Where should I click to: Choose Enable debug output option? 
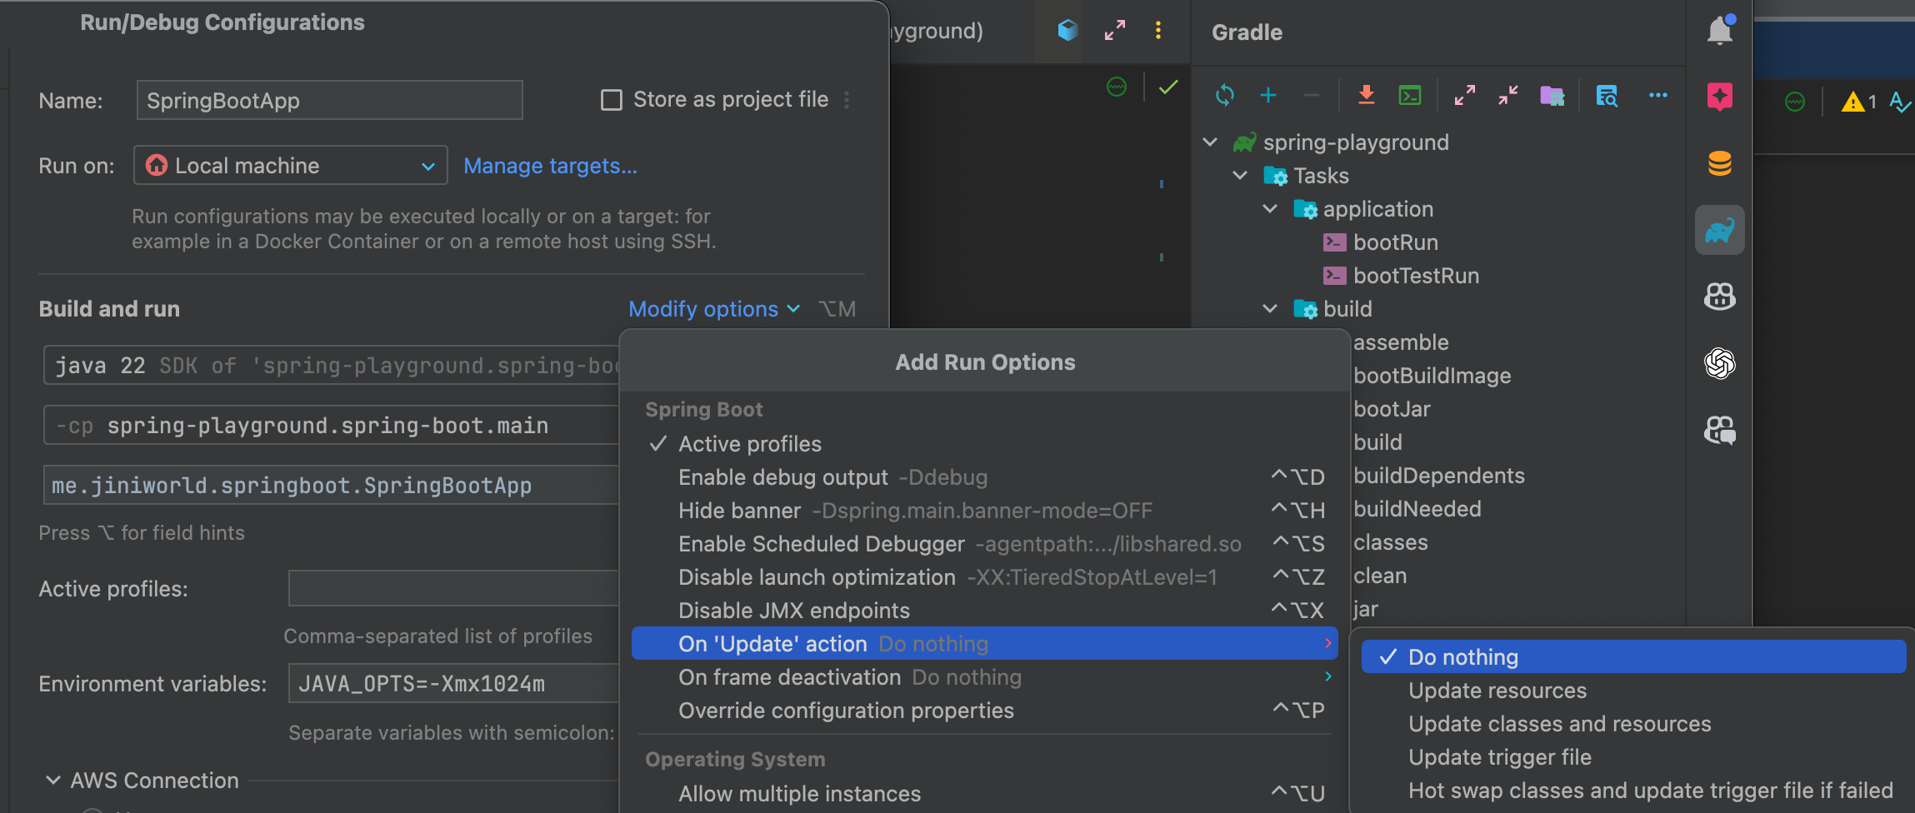[985, 477]
